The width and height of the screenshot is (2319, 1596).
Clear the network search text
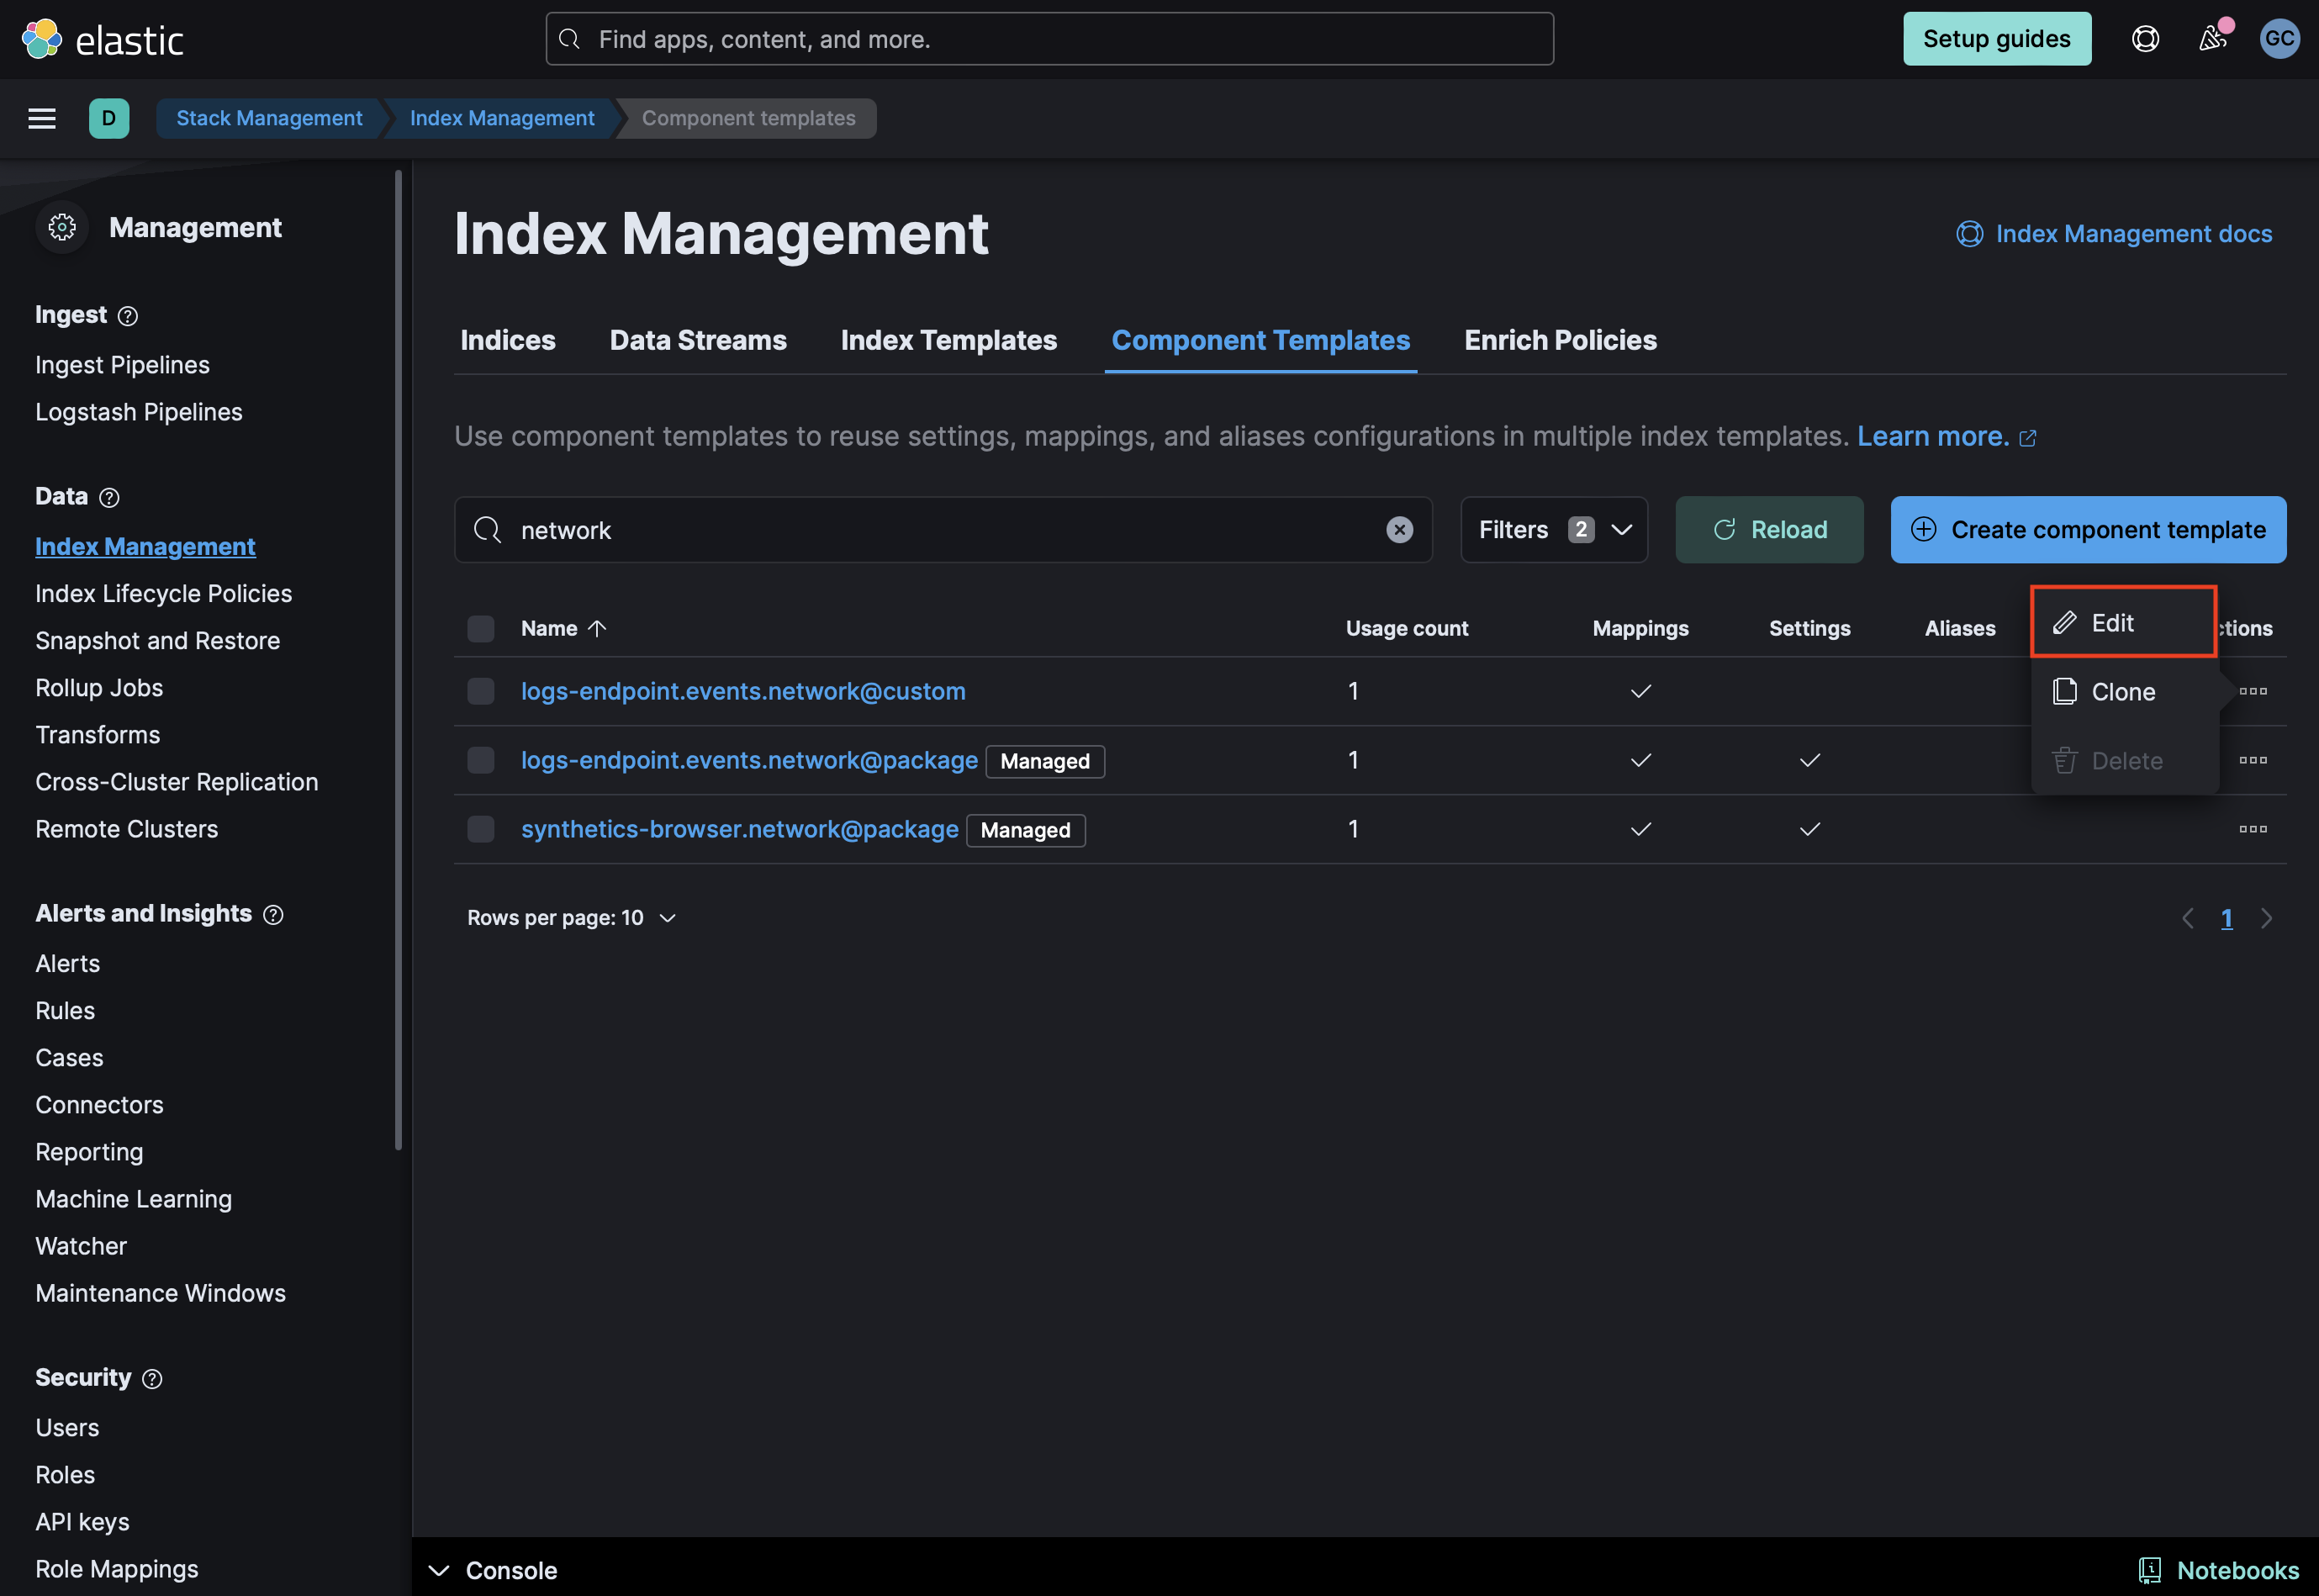coord(1399,530)
